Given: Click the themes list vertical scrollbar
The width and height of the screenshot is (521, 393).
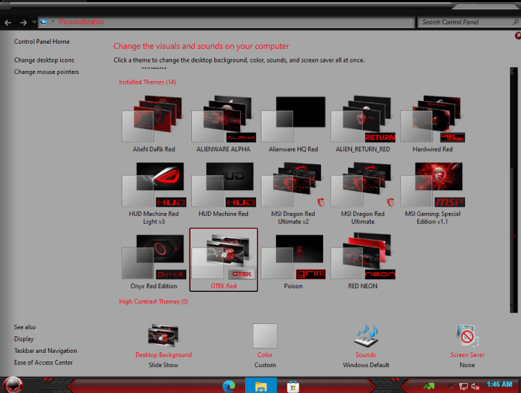Looking at the screenshot, I should 514,190.
